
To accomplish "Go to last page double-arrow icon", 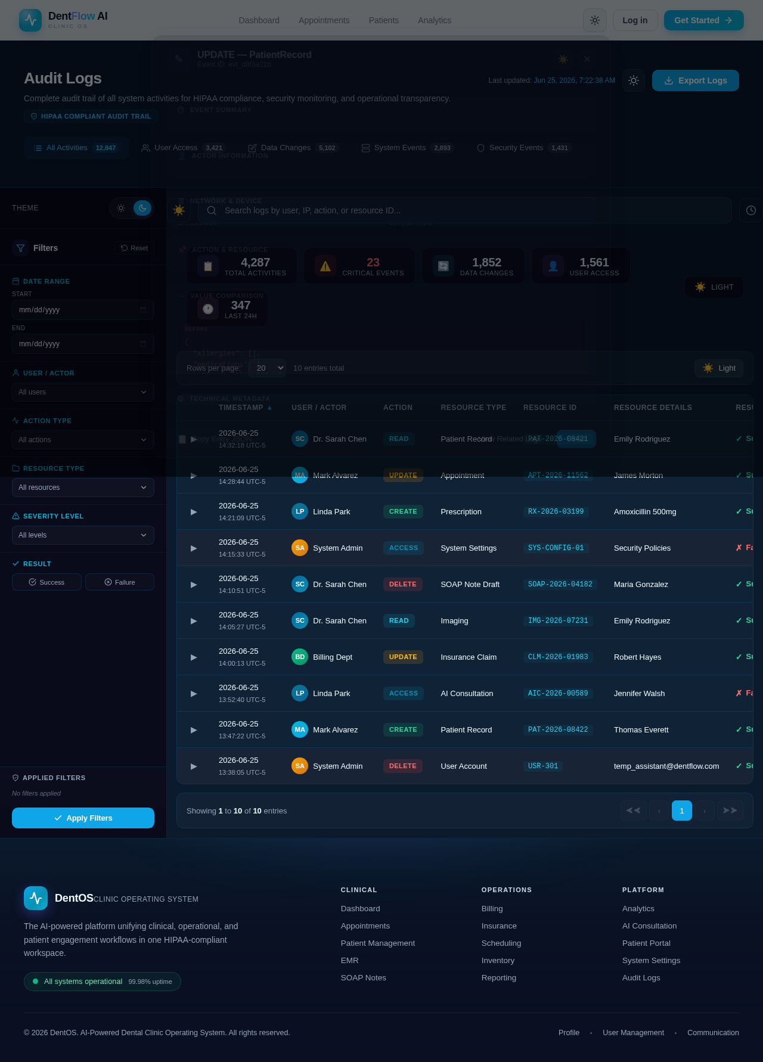I will pos(730,811).
